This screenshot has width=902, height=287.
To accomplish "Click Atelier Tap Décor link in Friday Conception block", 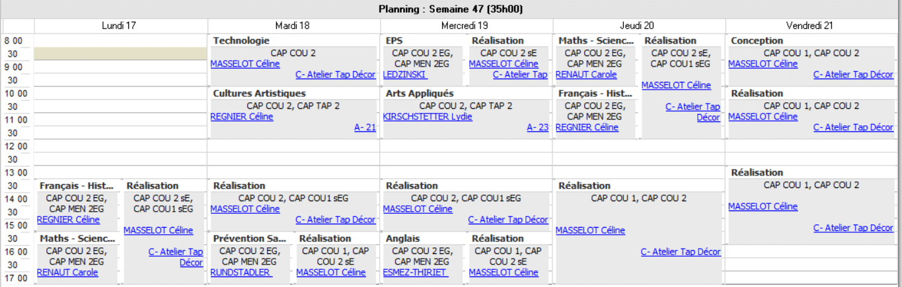I will pos(853,75).
